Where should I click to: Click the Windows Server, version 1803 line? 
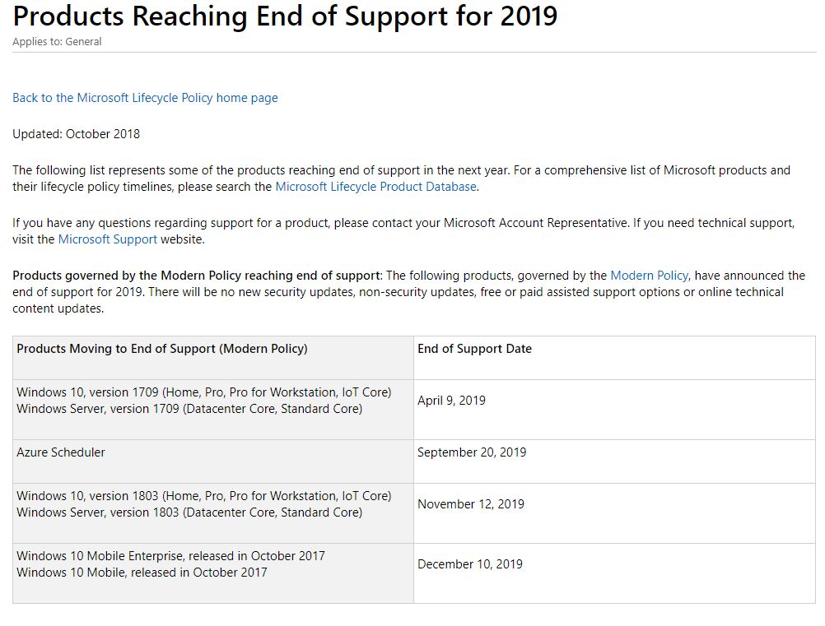[x=189, y=512]
